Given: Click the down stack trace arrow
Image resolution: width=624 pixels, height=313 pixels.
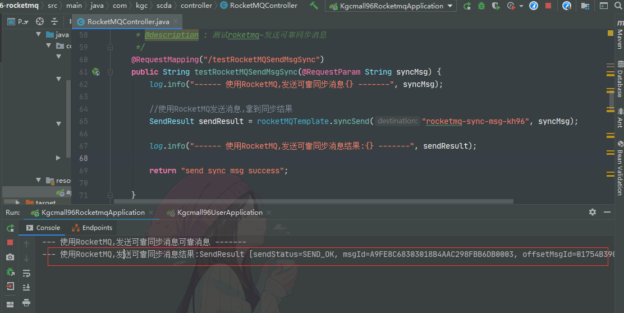Looking at the screenshot, I should click(26, 259).
